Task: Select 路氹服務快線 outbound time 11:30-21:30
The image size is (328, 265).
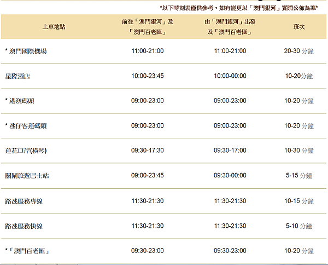Action: click(230, 226)
